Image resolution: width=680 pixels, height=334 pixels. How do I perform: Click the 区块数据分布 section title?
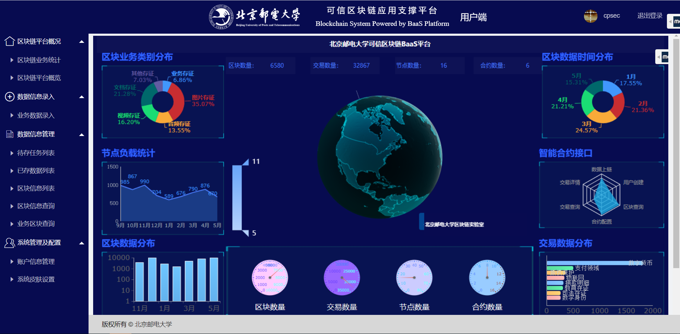click(x=128, y=243)
